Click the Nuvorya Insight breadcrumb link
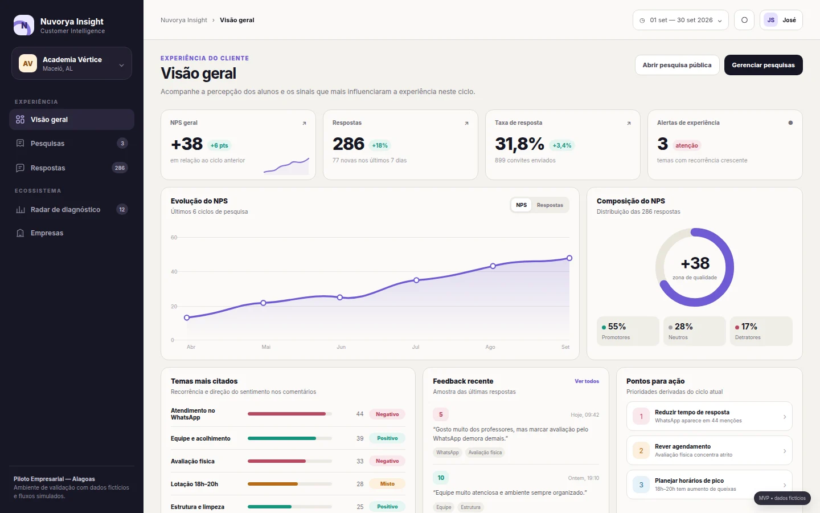Image resolution: width=820 pixels, height=513 pixels. click(x=184, y=20)
